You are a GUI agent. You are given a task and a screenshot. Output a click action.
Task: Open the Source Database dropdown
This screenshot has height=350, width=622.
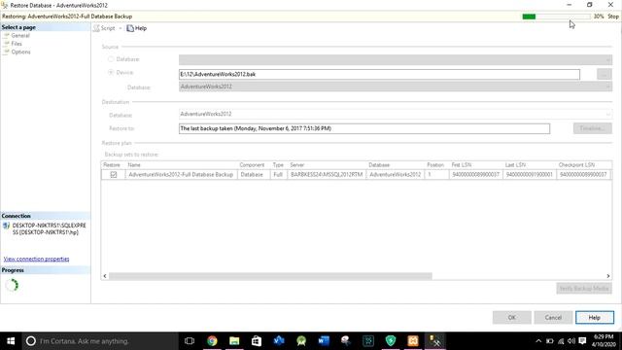pyautogui.click(x=396, y=59)
